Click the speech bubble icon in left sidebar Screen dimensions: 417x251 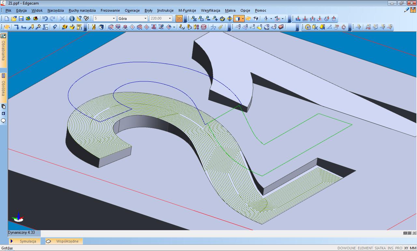[3, 121]
